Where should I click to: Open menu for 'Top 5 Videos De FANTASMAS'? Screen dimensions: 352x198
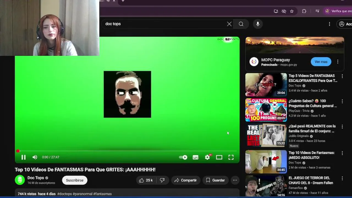[342, 76]
